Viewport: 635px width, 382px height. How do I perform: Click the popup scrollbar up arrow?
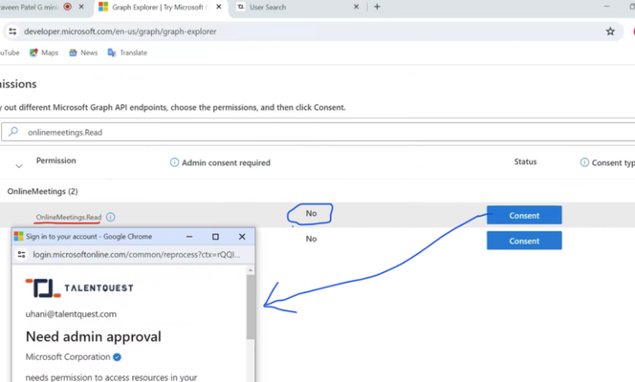[x=251, y=270]
